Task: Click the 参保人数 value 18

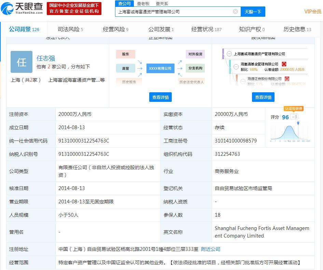Action: (217, 215)
